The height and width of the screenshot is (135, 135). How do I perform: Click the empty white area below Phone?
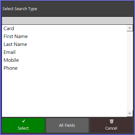click(64, 94)
